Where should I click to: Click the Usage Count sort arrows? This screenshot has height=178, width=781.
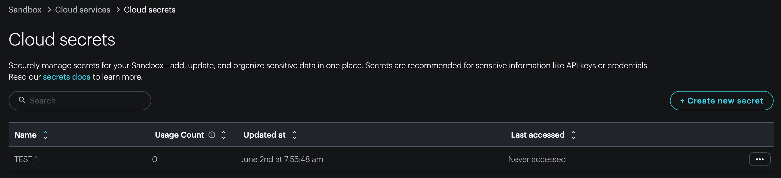[x=224, y=135]
